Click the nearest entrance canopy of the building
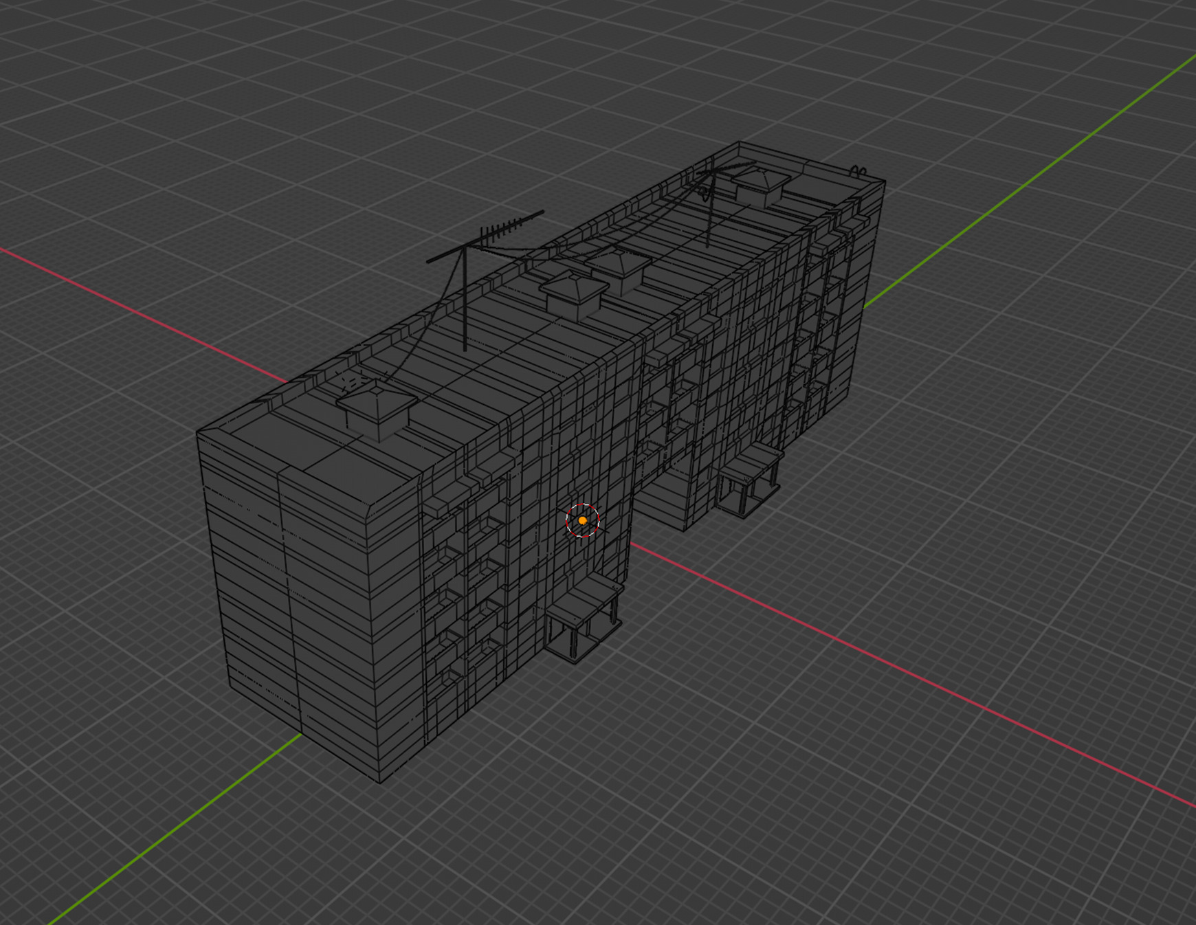 [584, 619]
